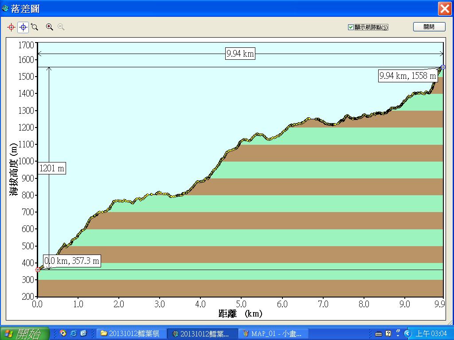Click the 1000 elevation axis tick label
The height and width of the screenshot is (340, 454).
[x=26, y=161]
